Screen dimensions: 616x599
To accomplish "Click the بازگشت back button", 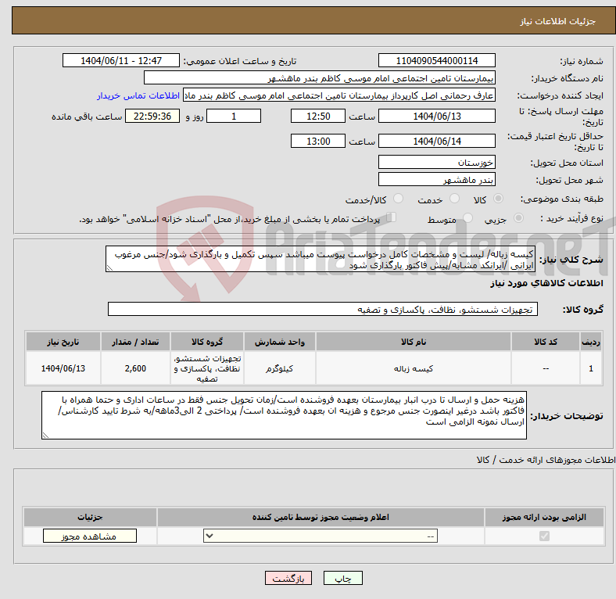I will (288, 578).
